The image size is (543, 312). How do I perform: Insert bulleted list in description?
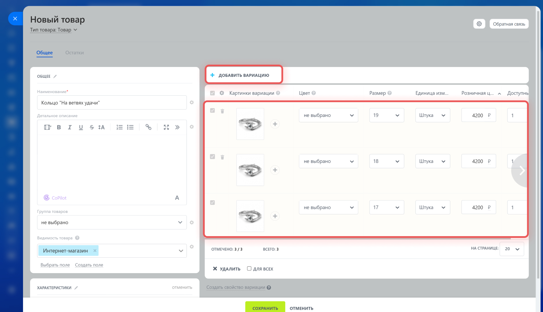130,127
